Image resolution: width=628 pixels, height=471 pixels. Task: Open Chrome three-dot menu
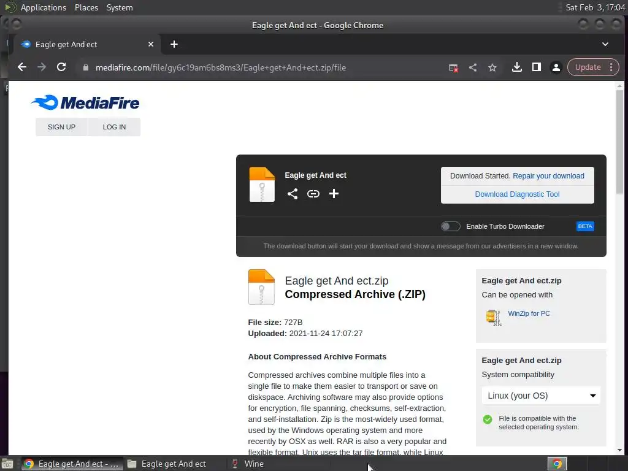coord(611,67)
